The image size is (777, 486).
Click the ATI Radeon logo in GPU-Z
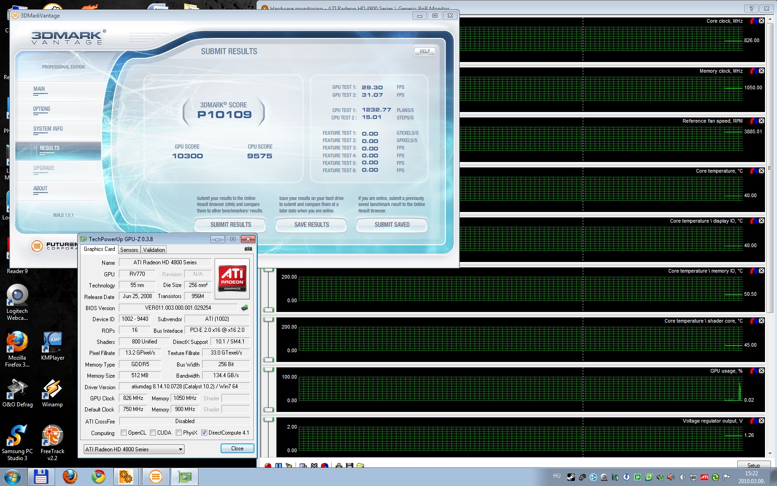pos(232,279)
